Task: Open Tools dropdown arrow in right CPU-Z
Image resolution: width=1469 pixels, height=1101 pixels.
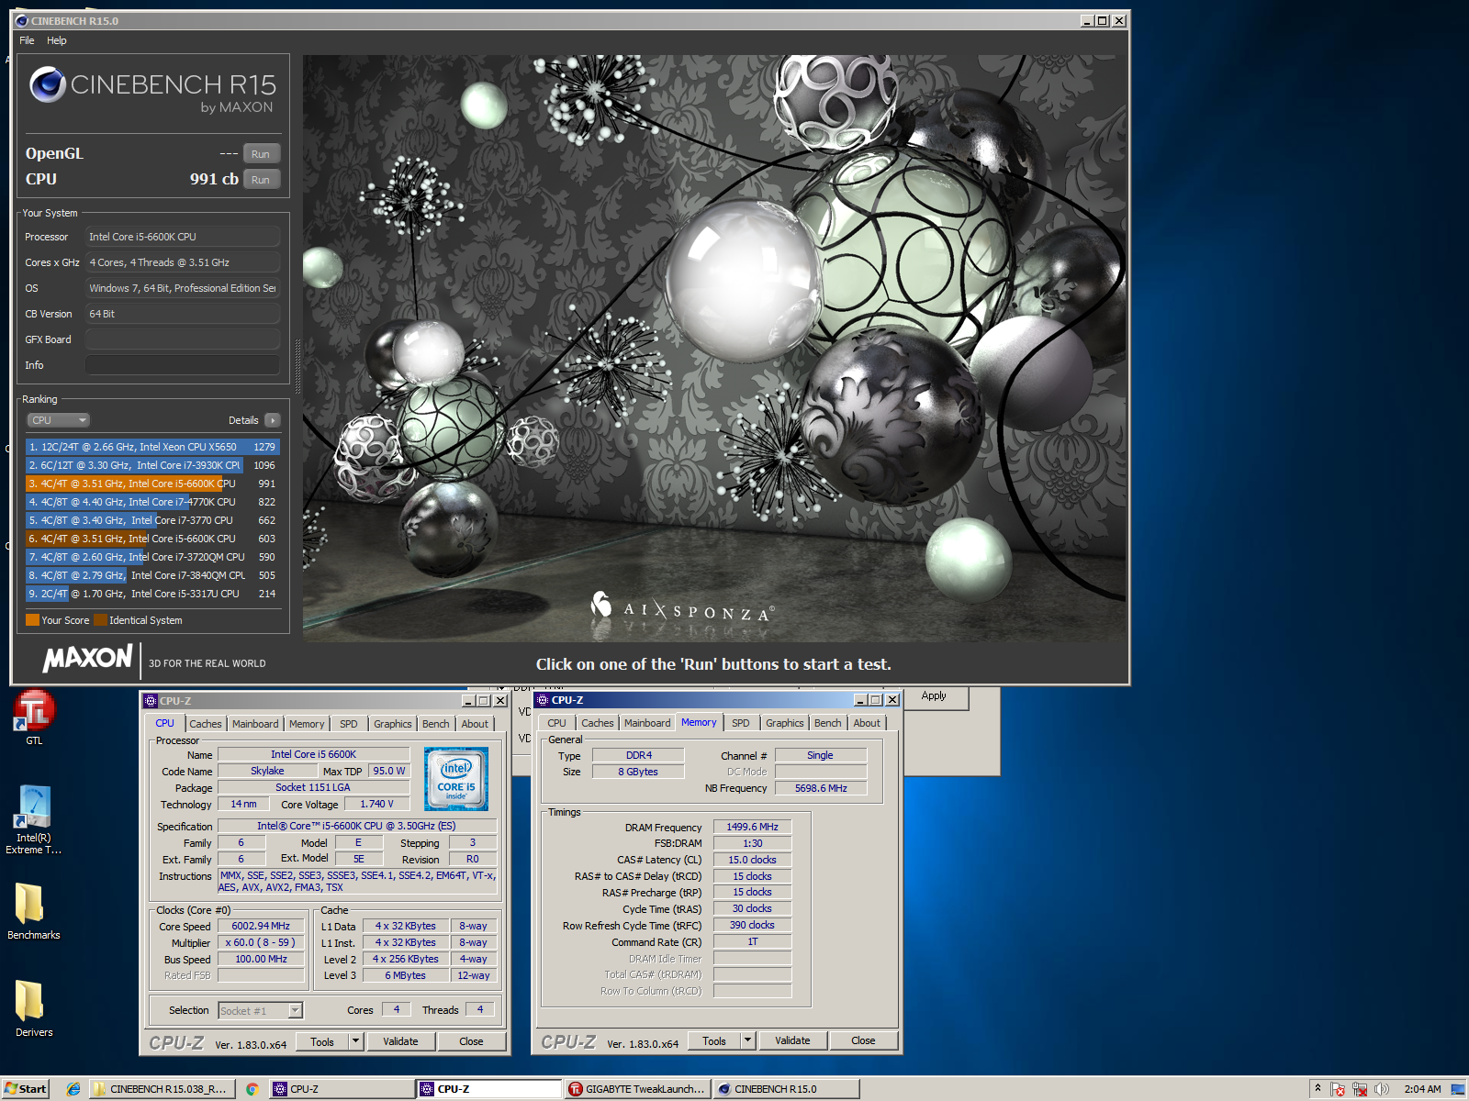Action: 748,1040
